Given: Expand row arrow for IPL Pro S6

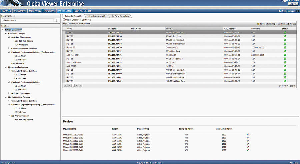Looking at the screenshot, I should 64,47.
